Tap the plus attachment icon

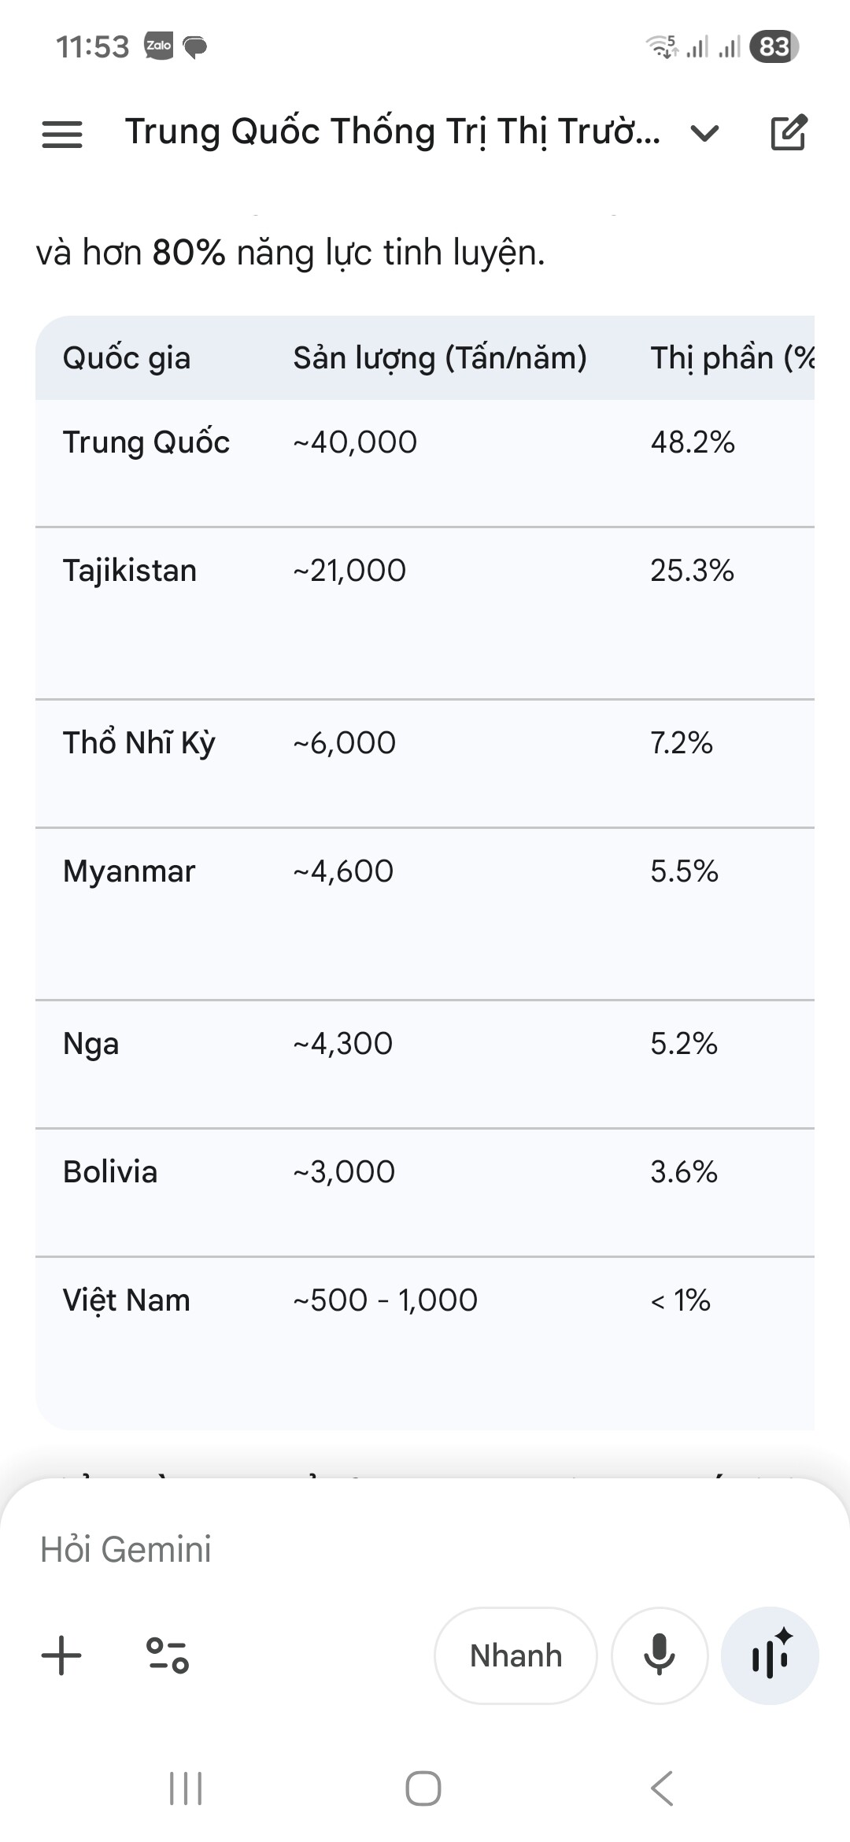[61, 1655]
